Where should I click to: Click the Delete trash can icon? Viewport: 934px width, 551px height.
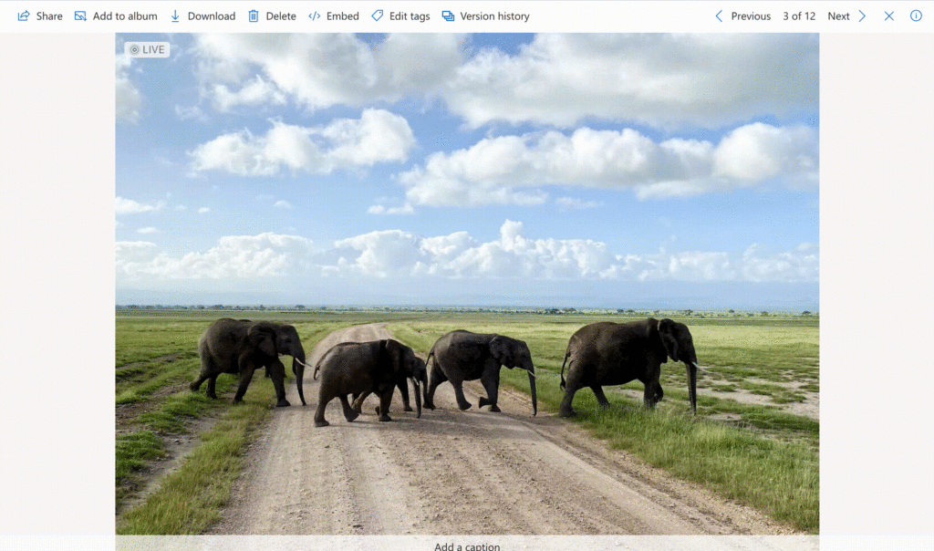[254, 16]
